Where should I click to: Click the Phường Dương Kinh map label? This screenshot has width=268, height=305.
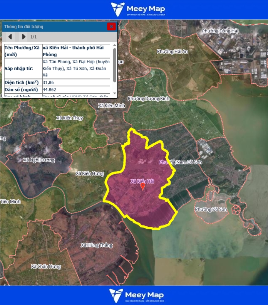(148, 99)
